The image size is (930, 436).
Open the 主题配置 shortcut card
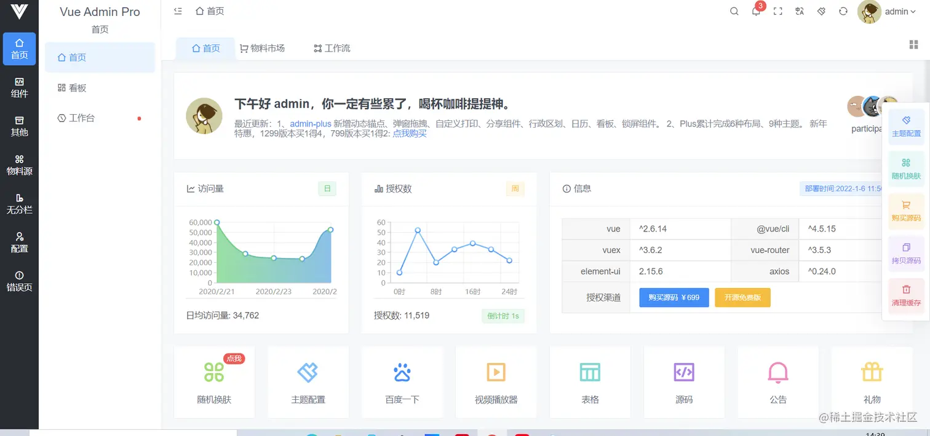click(308, 382)
